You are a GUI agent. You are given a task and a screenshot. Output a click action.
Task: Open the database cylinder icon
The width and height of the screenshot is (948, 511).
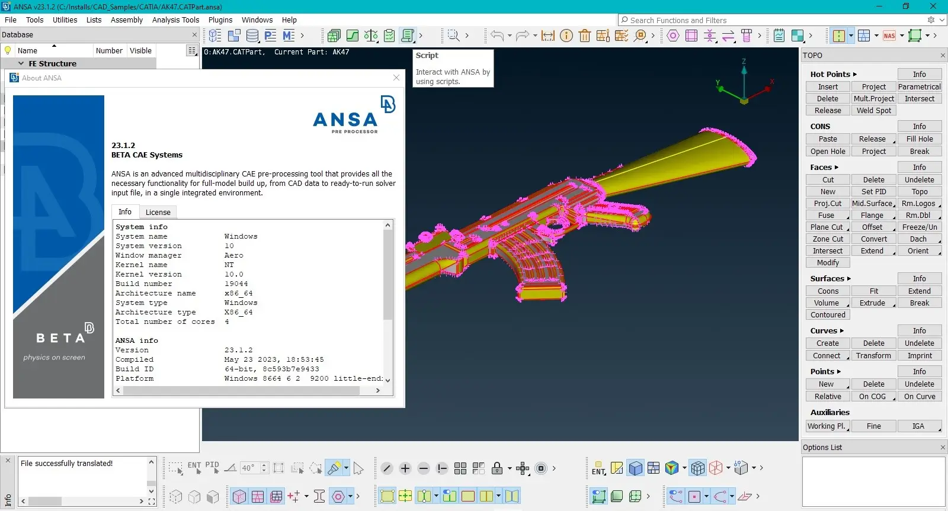[x=252, y=36]
